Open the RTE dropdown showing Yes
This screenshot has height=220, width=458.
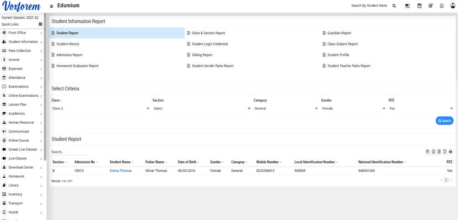pyautogui.click(x=420, y=109)
